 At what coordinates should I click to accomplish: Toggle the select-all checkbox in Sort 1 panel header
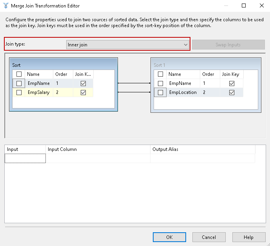[160, 74]
